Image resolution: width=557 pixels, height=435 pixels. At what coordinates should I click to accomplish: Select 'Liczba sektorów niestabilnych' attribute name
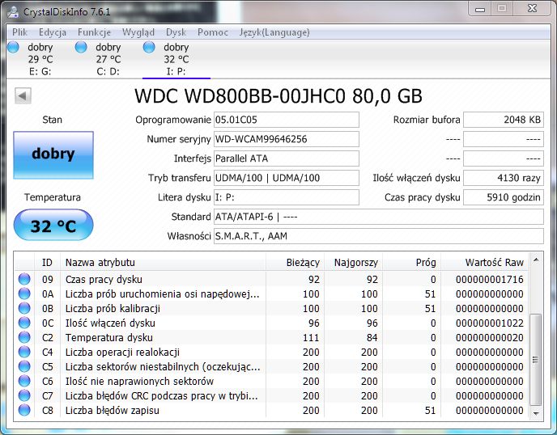coord(163,367)
